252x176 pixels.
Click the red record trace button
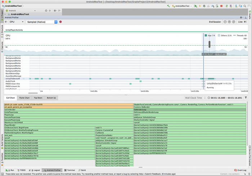(x=60, y=22)
